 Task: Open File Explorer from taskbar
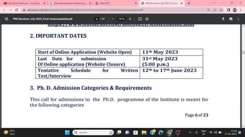point(144,132)
